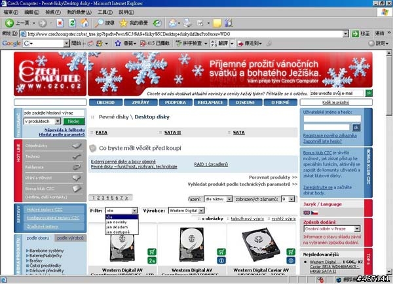Switch to 'podle výrobců' category tab

coord(70,238)
